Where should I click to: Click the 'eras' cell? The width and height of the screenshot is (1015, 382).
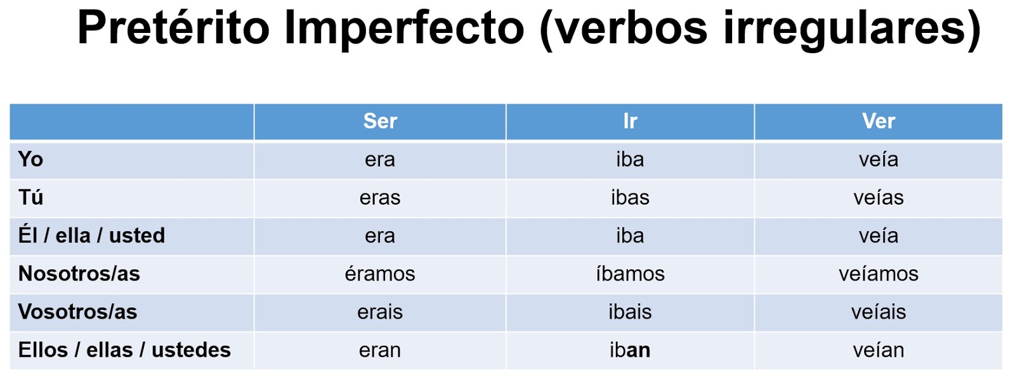[x=380, y=198]
